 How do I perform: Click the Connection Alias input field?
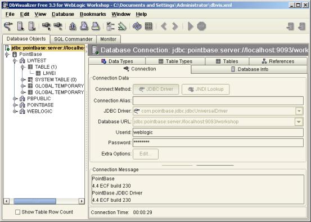click(218, 101)
